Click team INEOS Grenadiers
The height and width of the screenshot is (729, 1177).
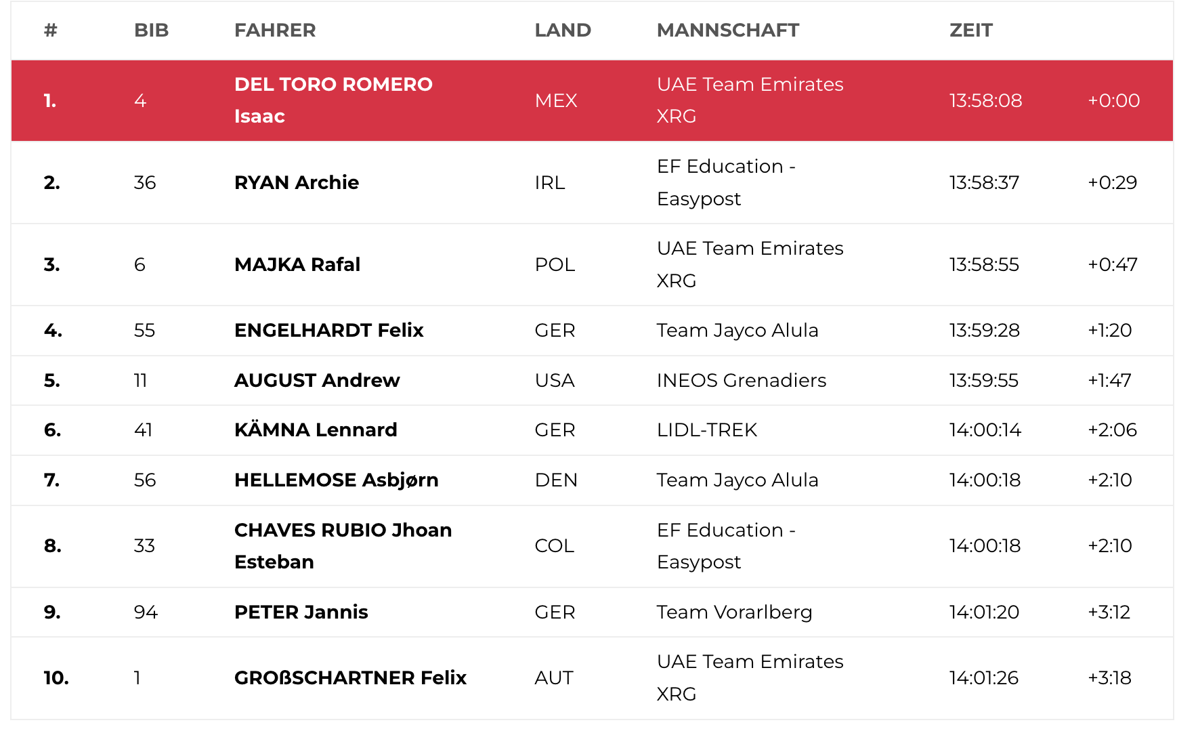pos(741,380)
